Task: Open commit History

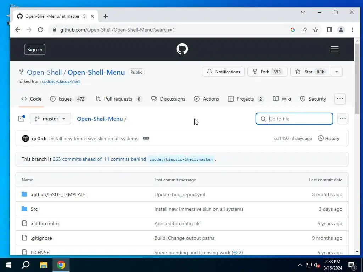Action: [x=329, y=138]
